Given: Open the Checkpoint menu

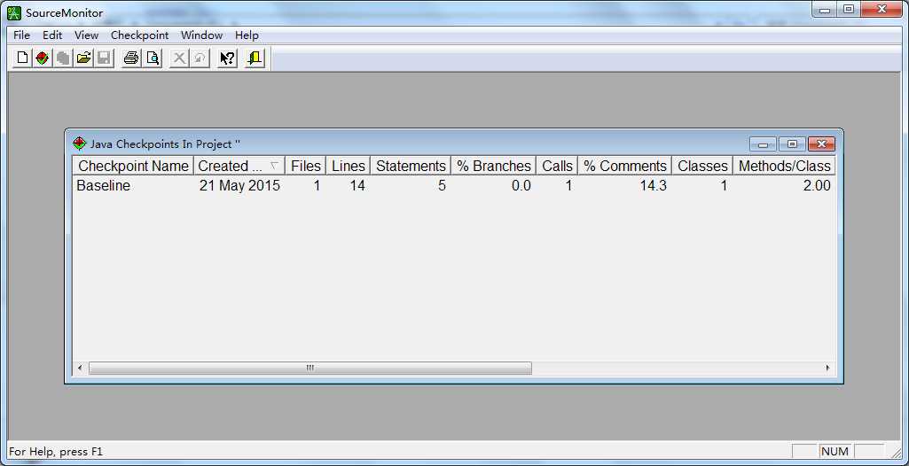Looking at the screenshot, I should 140,35.
